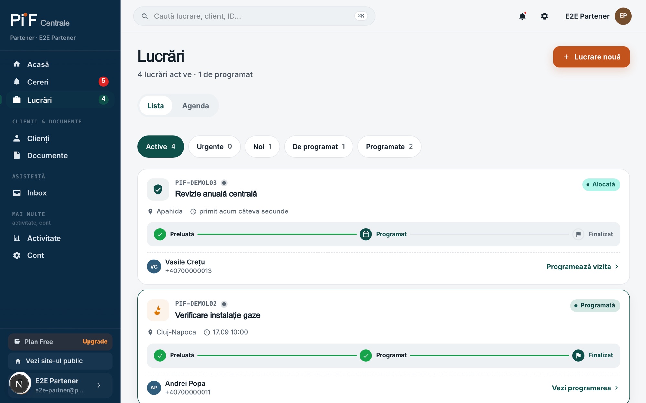Click the shield icon of PIF-DEMOL03
The width and height of the screenshot is (646, 403).
click(158, 189)
